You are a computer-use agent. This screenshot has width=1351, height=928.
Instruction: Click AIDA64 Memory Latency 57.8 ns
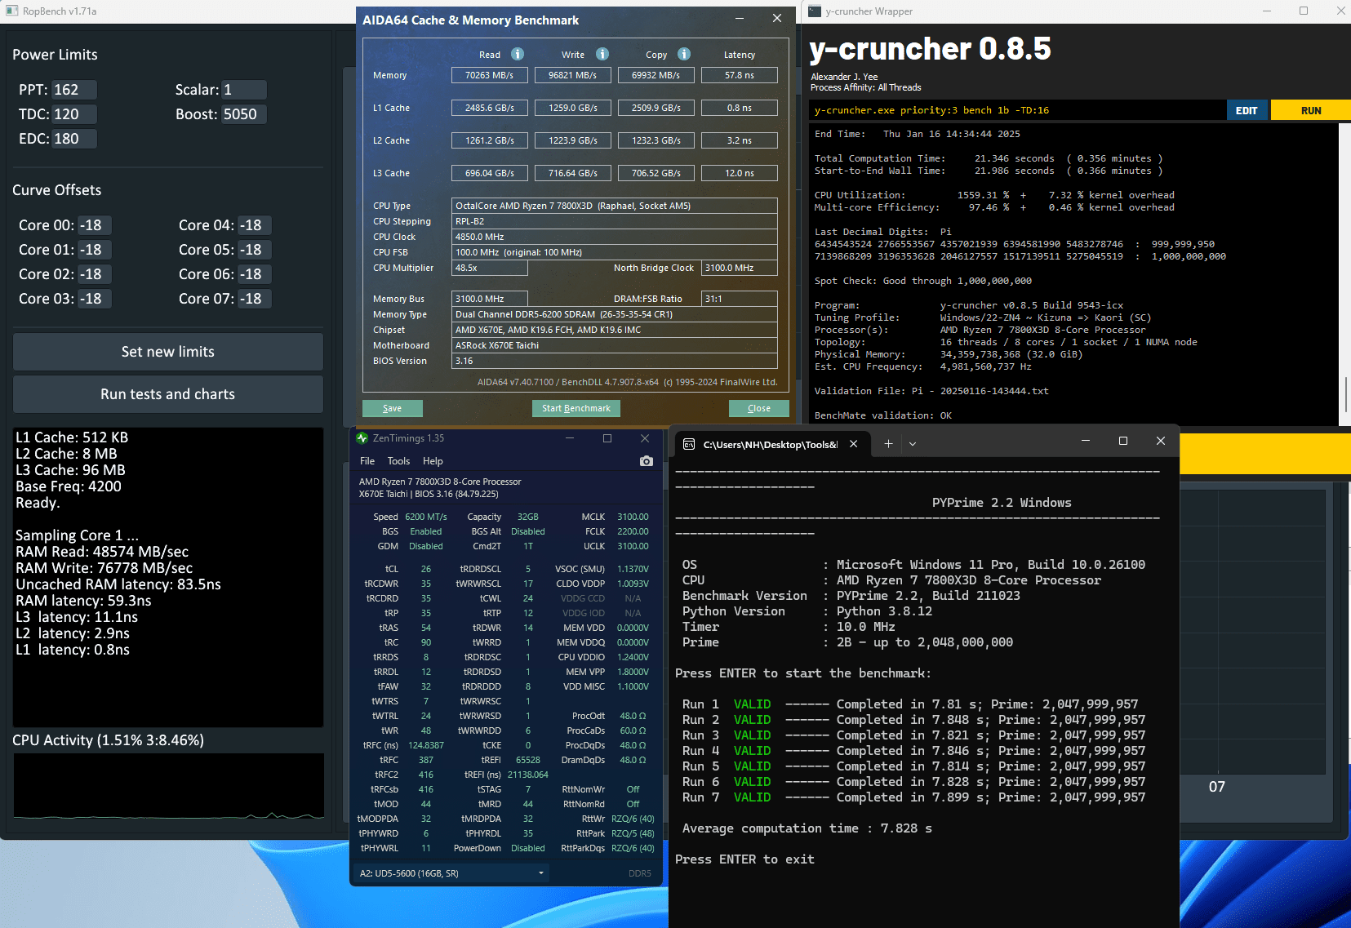[740, 75]
